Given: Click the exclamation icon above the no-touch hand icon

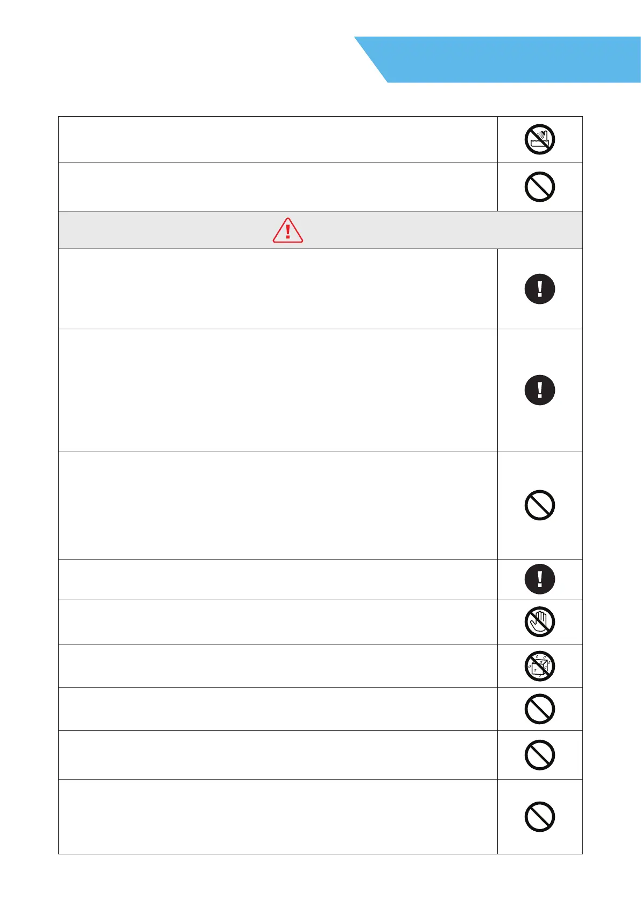Looking at the screenshot, I should pos(539,579).
